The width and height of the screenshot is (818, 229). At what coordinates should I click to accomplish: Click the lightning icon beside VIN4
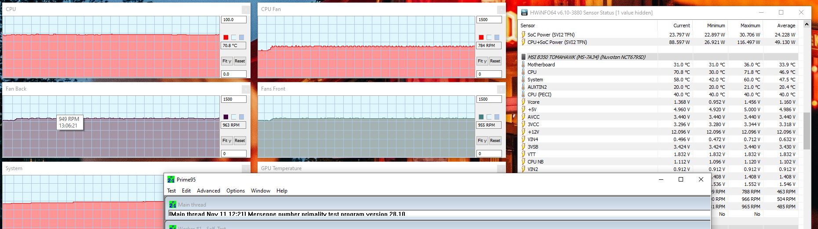[x=523, y=139]
